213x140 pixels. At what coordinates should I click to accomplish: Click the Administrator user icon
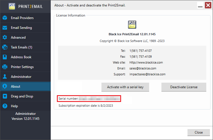pos(5,77)
